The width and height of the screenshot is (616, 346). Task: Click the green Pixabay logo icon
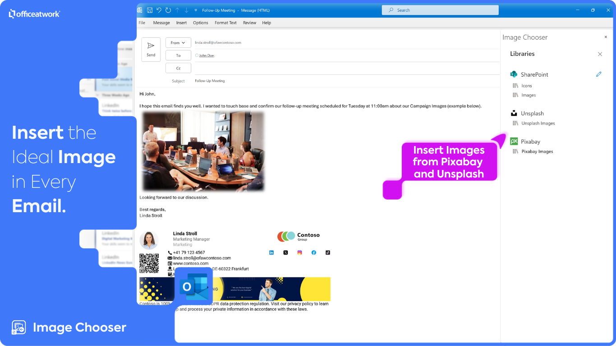[x=514, y=141]
